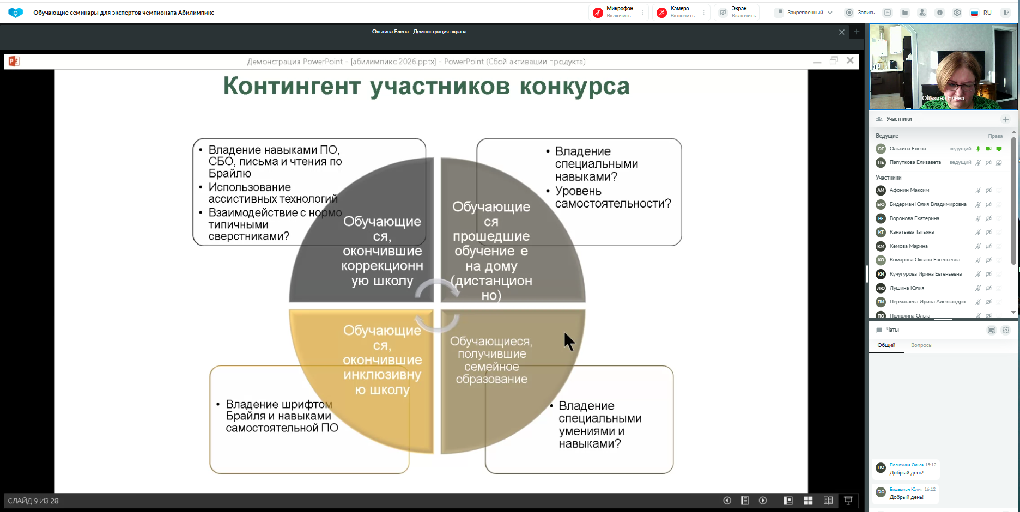This screenshot has width=1020, height=512.
Task: Turn on the camera with Камера button
Action: [x=677, y=12]
